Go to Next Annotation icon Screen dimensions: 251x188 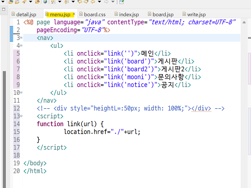(53, 2)
